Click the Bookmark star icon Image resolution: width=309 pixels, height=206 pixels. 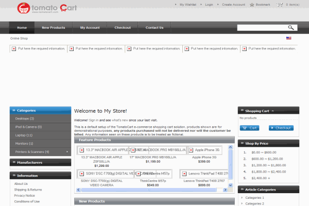coord(252,5)
